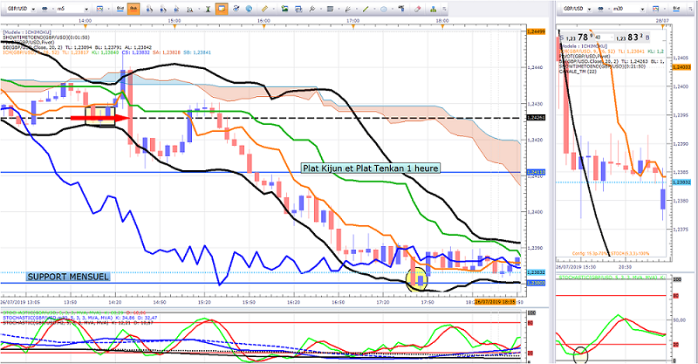
Task: Click the toolbar icon just left of the magnifier
Action: [x=177, y=9]
